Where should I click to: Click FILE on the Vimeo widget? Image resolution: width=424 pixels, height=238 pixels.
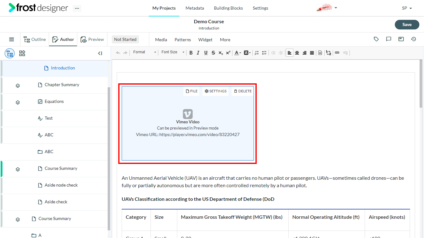pyautogui.click(x=192, y=91)
